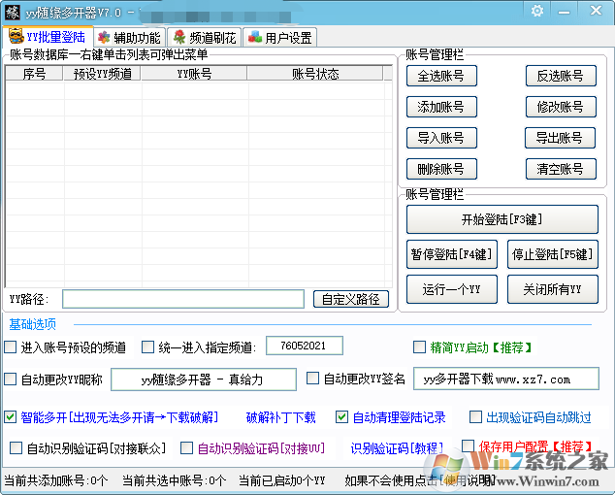Image resolution: width=615 pixels, height=495 pixels.
Task: Click the app logo icon in title bar
Action: coord(14,11)
